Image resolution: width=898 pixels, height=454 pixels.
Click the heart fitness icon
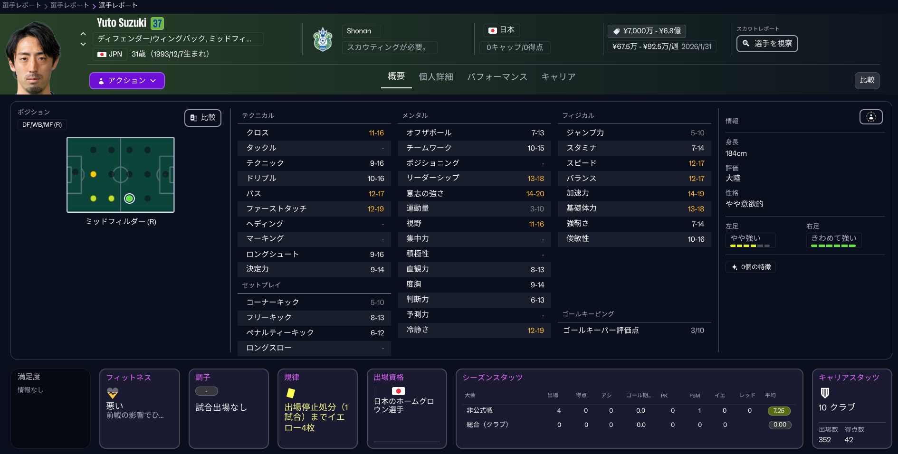click(113, 393)
